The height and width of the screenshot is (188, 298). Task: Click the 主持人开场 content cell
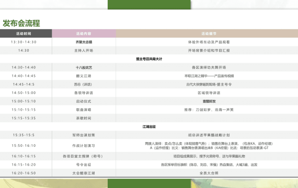(84, 51)
